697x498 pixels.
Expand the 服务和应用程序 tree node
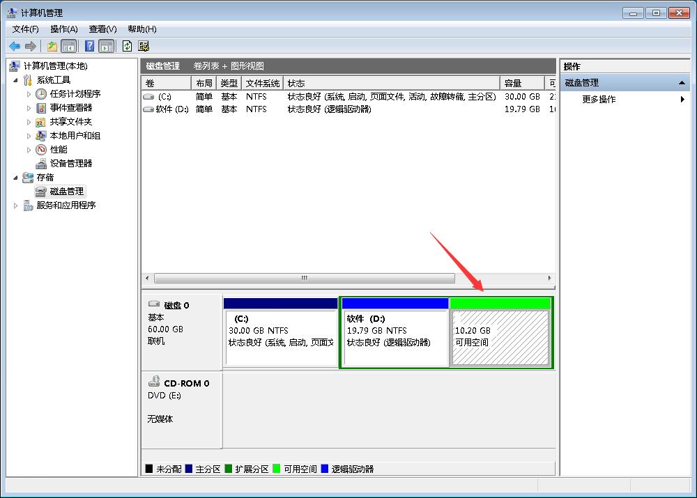[15, 205]
